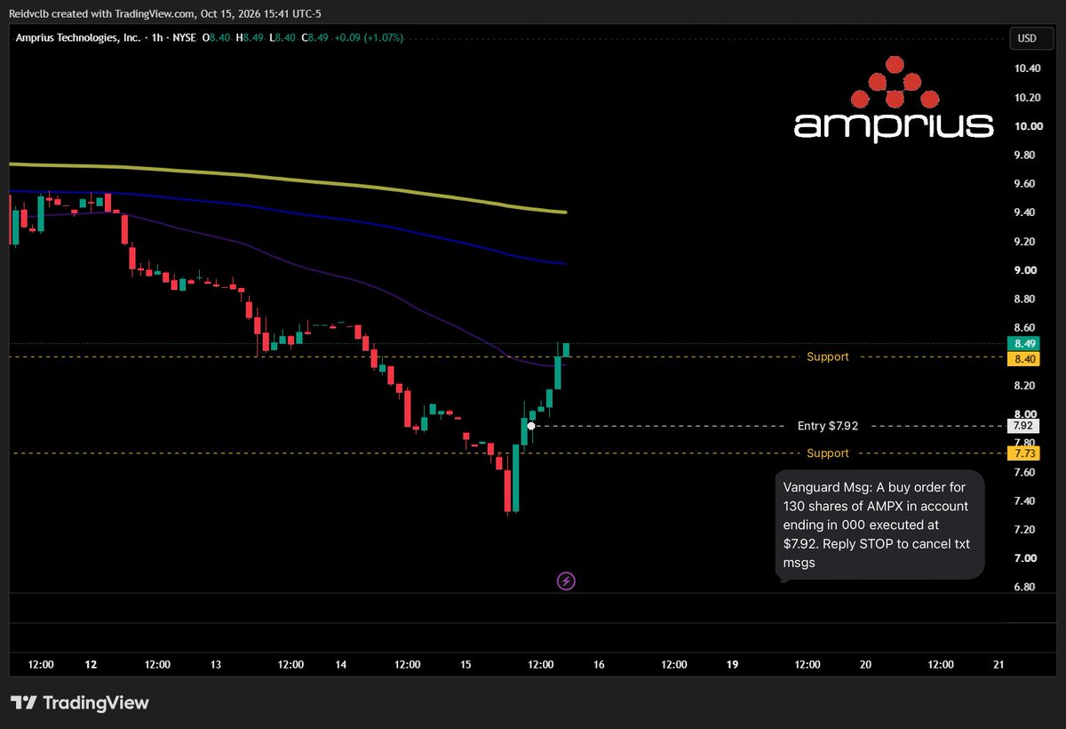Click the 1h interval in the chart header
Screen dimensions: 1066x729
click(155, 38)
